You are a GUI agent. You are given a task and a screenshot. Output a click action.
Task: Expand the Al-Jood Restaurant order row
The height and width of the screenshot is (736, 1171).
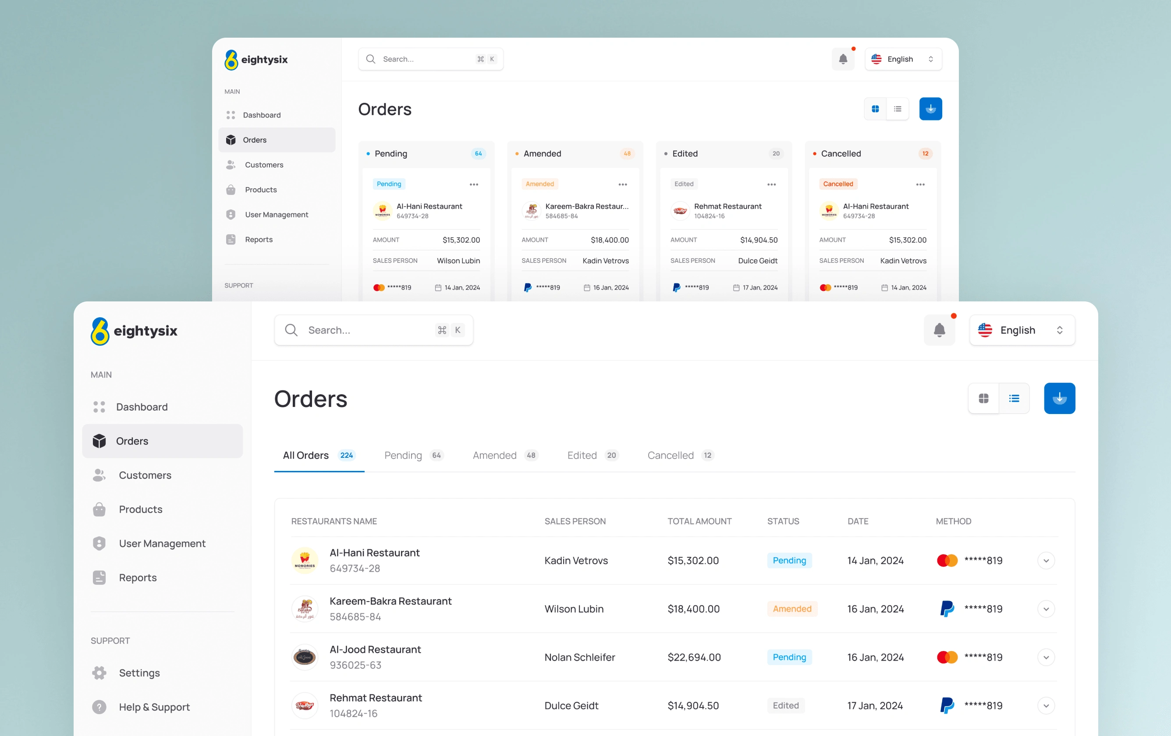(x=1046, y=657)
